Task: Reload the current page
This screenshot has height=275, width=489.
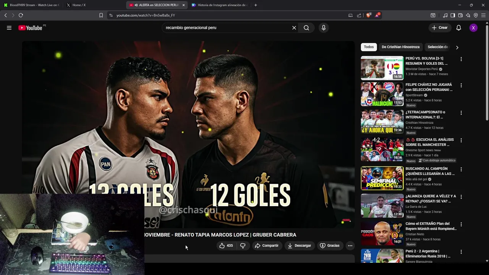Action: 21,15
